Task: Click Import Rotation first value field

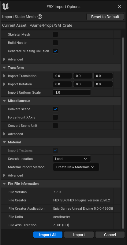Action: (x=62, y=84)
